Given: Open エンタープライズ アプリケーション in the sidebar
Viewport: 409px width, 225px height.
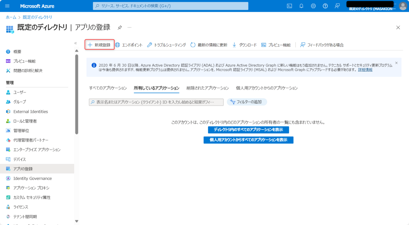Looking at the screenshot, I should [37, 150].
